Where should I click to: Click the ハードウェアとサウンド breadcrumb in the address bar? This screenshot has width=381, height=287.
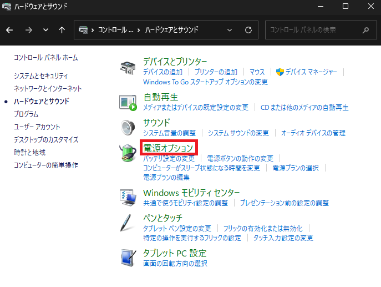point(171,29)
